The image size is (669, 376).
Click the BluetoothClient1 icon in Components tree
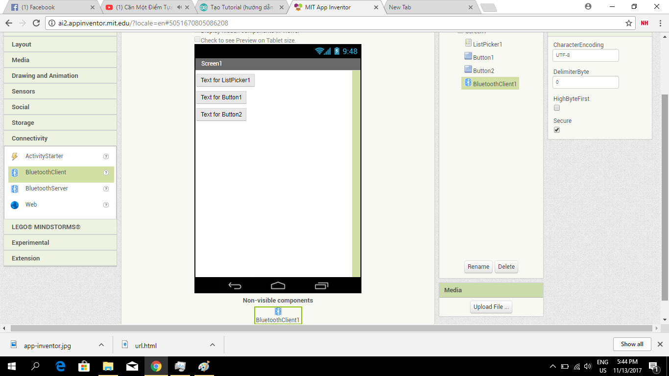[468, 83]
